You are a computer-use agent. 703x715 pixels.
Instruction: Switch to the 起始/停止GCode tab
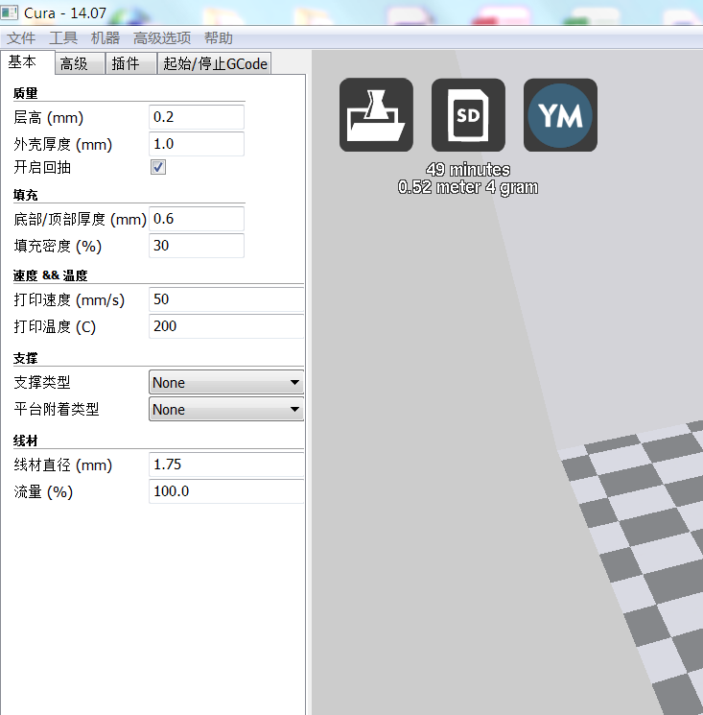tap(216, 63)
